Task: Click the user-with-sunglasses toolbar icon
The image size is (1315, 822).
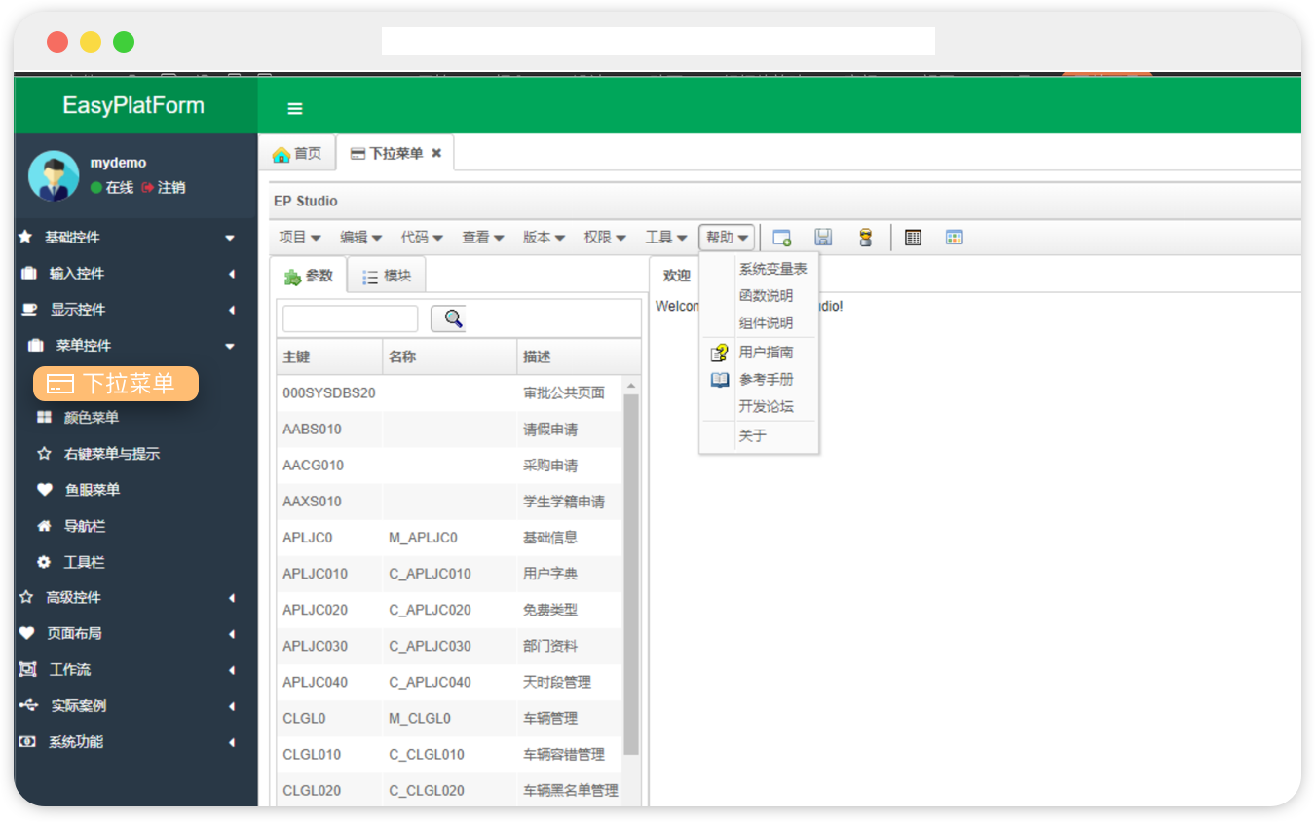Action: coord(865,238)
